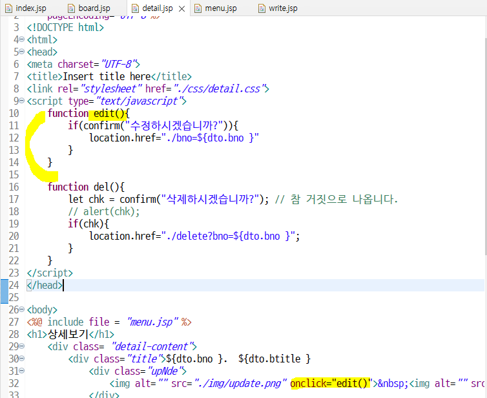Collapse the title div fold on line 30
The image size is (487, 398).
click(x=22, y=359)
